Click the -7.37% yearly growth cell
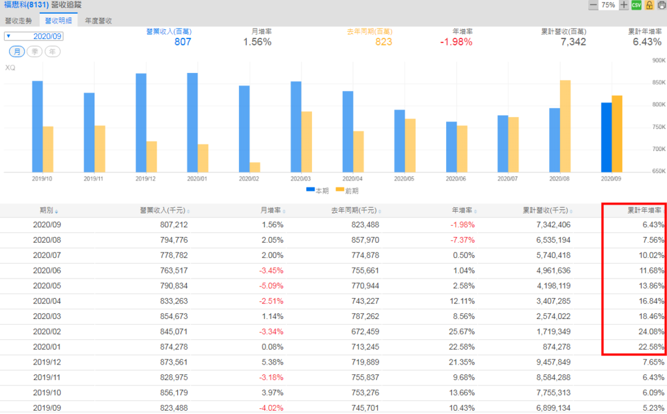The image size is (667, 414). pyautogui.click(x=463, y=240)
